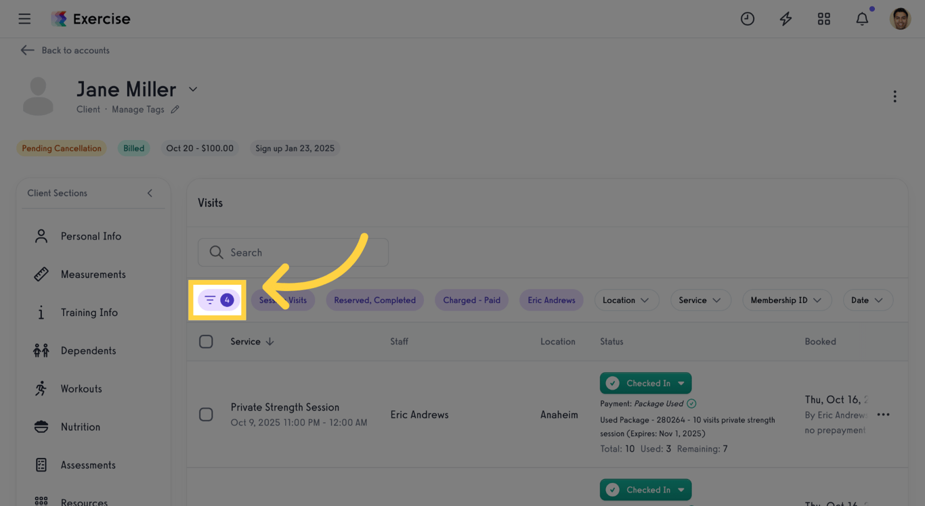Image resolution: width=925 pixels, height=506 pixels.
Task: Open the Membership ID filter dropdown
Action: pos(786,300)
